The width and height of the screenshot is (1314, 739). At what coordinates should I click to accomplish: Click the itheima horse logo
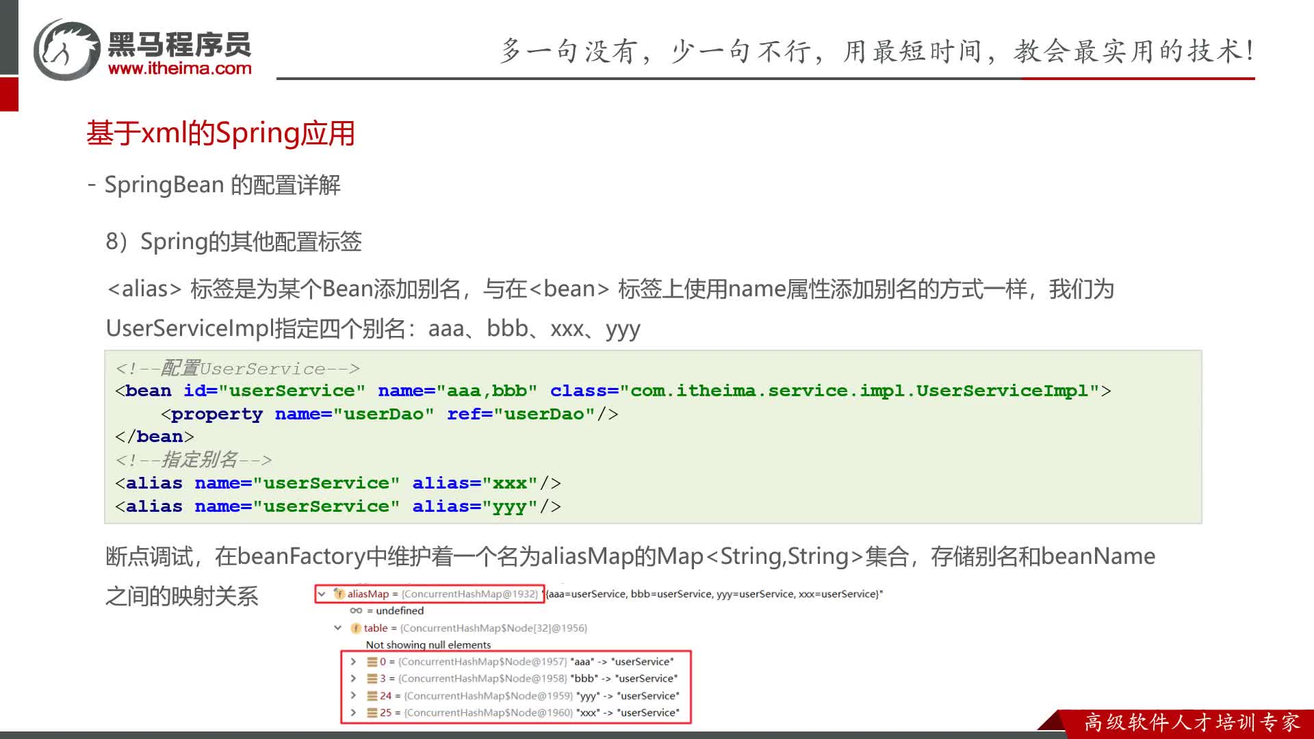click(67, 50)
